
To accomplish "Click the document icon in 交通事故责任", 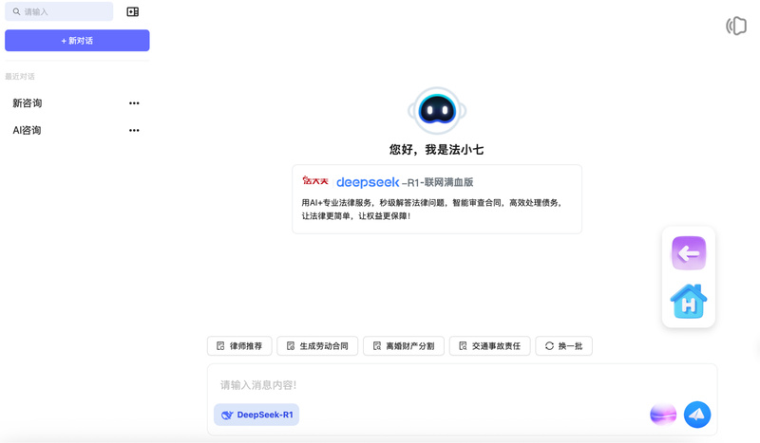I will [463, 345].
